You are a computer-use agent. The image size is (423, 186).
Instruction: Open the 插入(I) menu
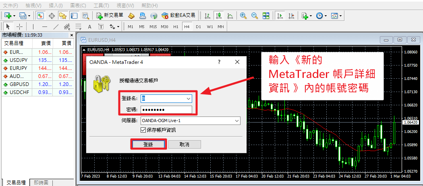[56, 5]
